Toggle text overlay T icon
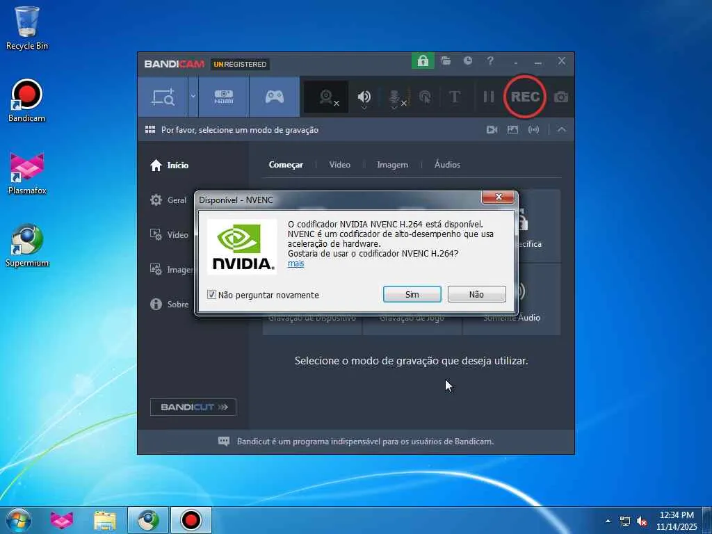Viewport: 712px width, 534px height. (455, 97)
